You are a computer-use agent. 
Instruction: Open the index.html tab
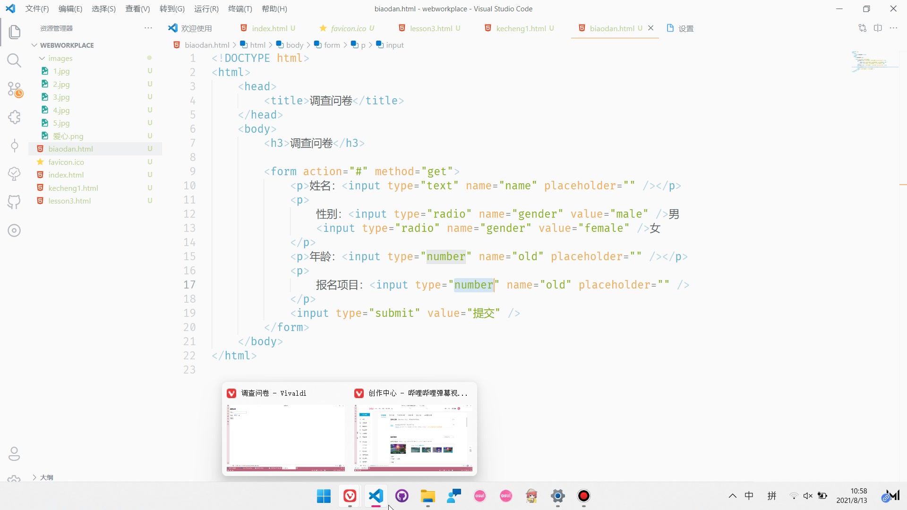point(269,28)
